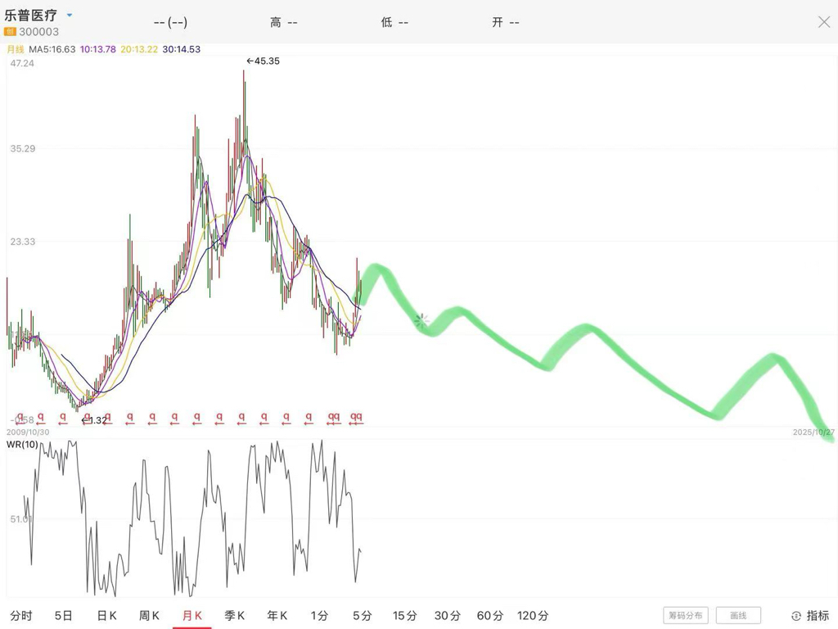Click the 2009/10/30 start date label
The height and width of the screenshot is (629, 838).
(28, 432)
